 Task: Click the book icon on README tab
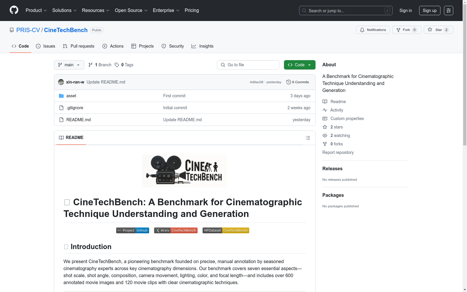(x=61, y=138)
